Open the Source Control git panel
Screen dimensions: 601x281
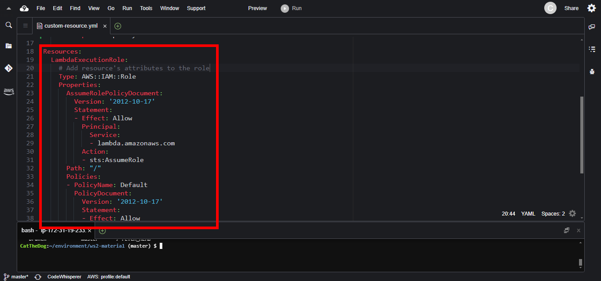point(8,68)
